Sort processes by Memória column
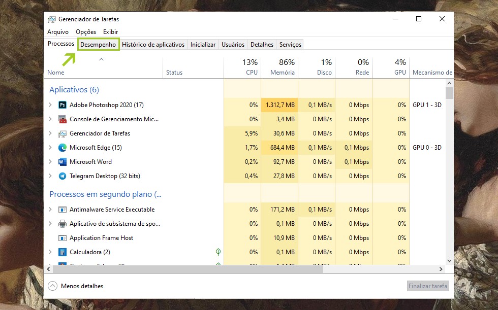498x310 pixels. point(283,73)
